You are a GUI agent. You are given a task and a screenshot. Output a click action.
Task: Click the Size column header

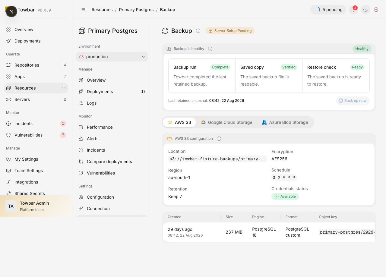point(229,217)
